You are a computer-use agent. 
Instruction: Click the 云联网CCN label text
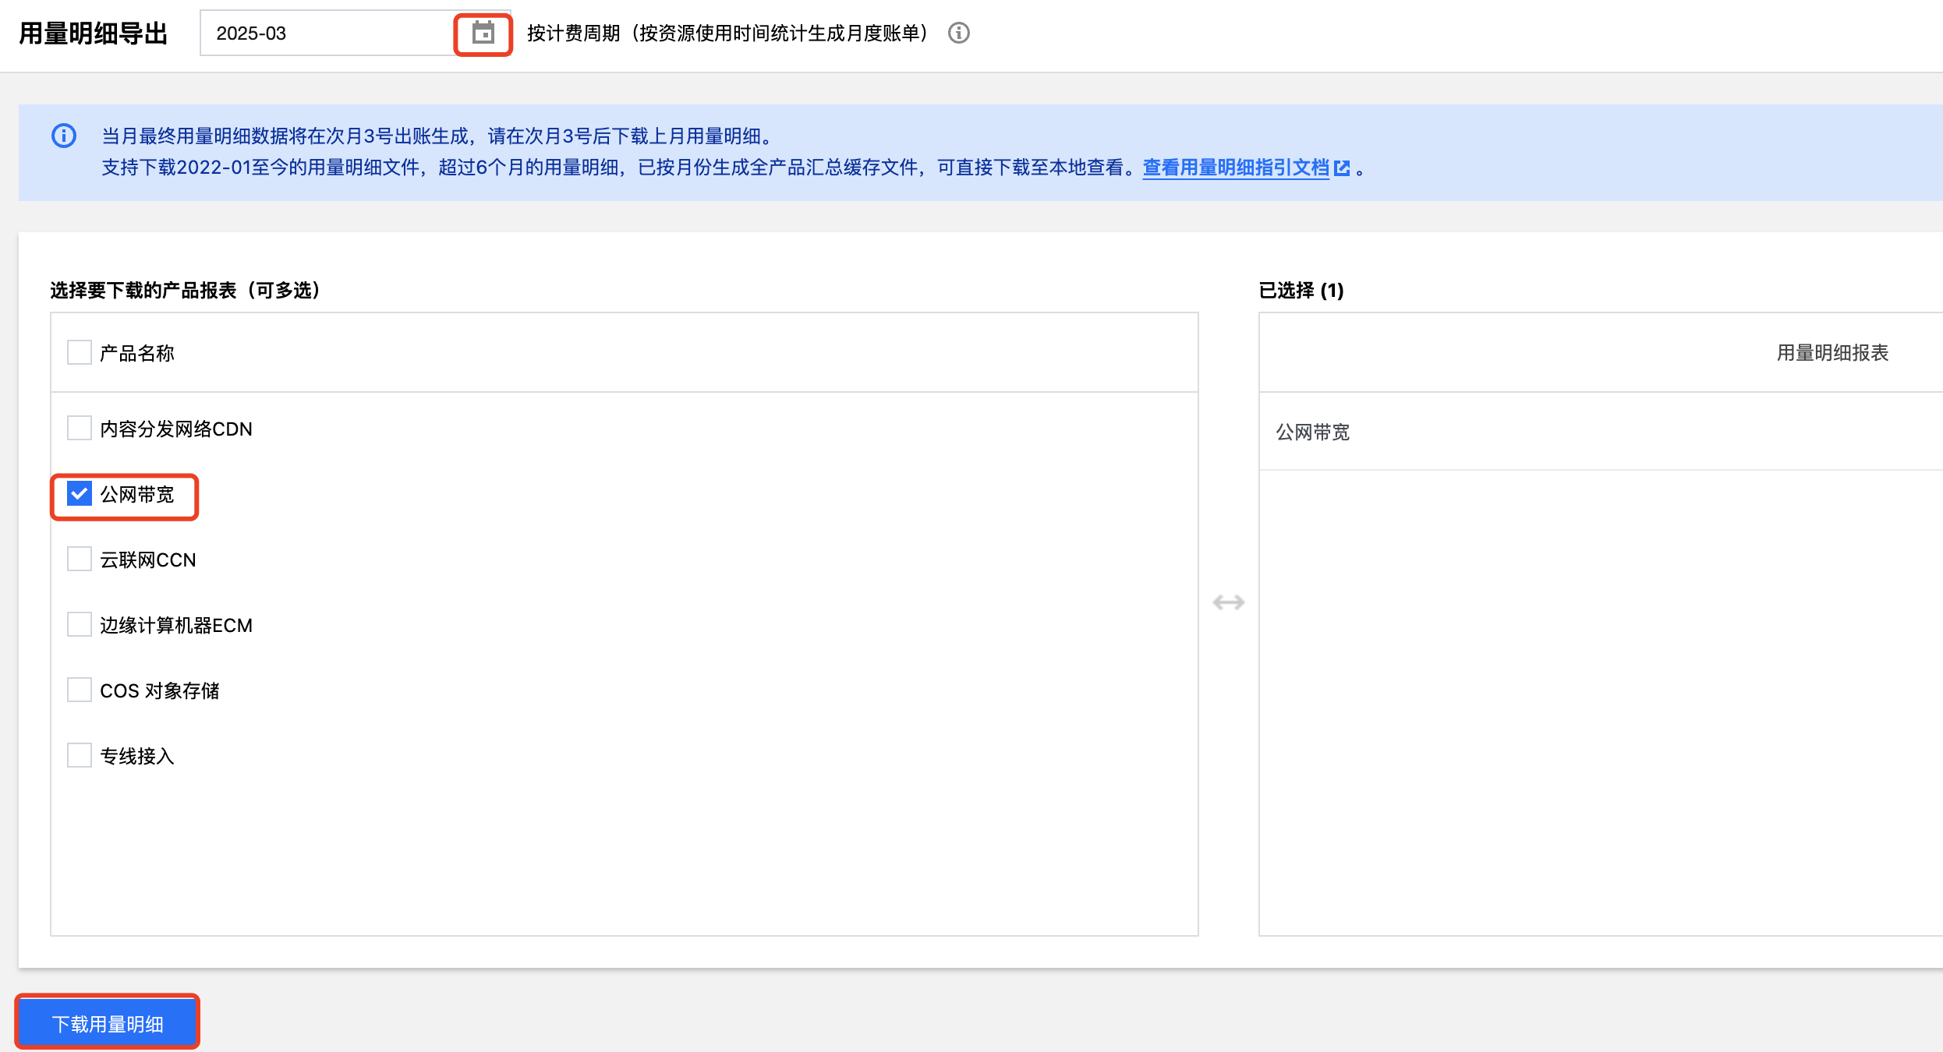click(148, 560)
